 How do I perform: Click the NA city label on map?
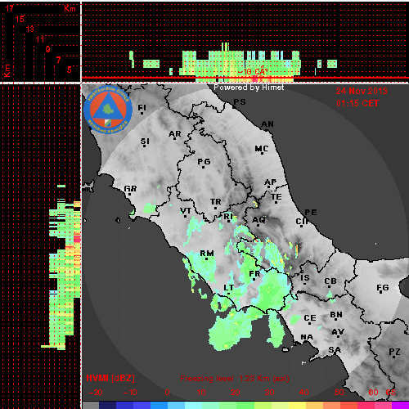pyautogui.click(x=307, y=337)
